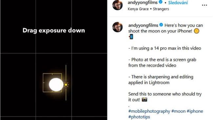Click the verified badge in the caption
213x120 pixels.
(x=161, y=25)
